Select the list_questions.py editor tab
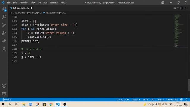The height and width of the screenshot is (107, 190). point(21,8)
